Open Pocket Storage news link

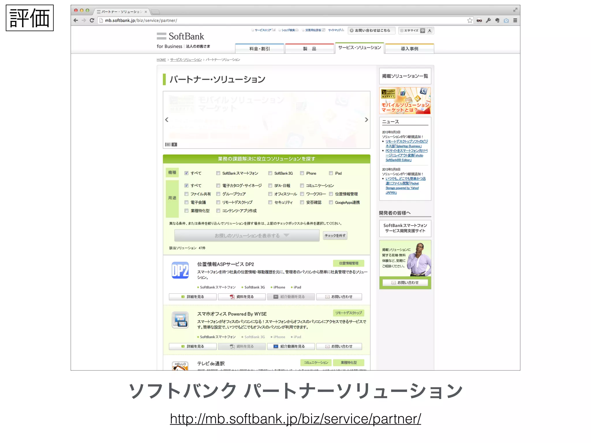405,186
